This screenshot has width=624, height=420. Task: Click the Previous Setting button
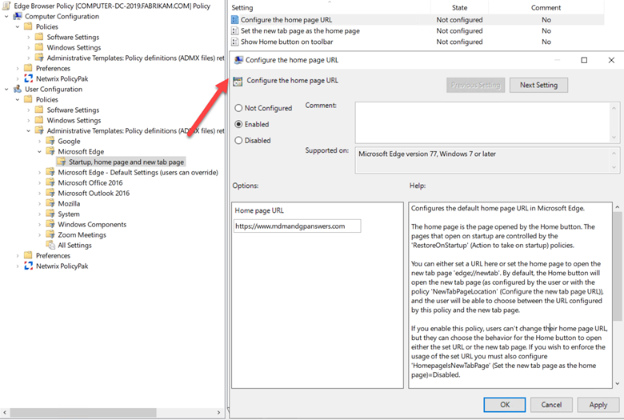pyautogui.click(x=475, y=85)
